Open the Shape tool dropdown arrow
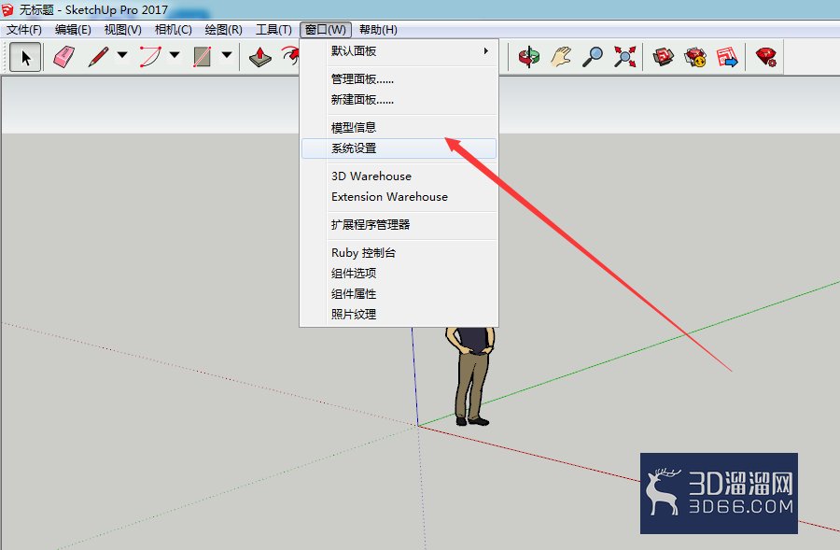Screen dimensions: 840x550 (227, 55)
